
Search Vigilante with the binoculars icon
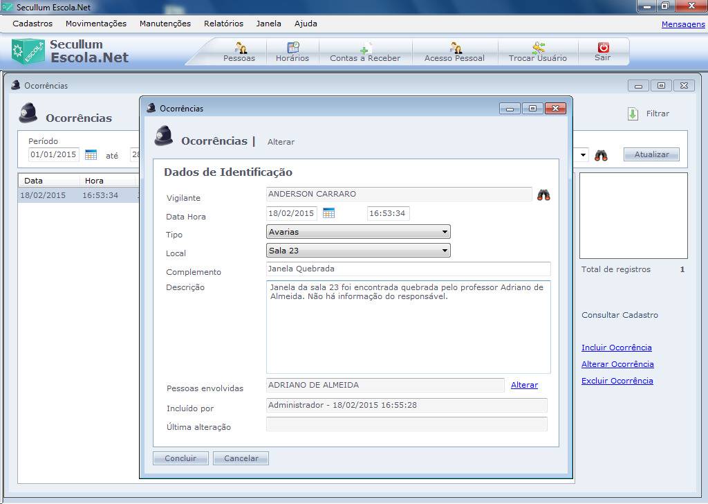click(543, 195)
